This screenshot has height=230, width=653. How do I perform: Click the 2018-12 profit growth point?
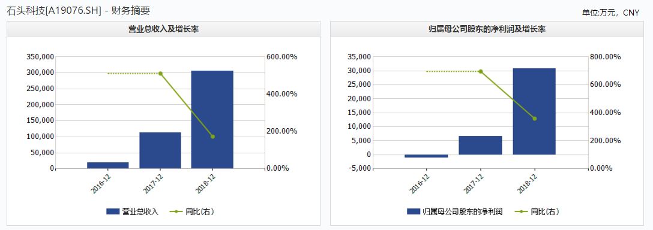click(x=534, y=119)
